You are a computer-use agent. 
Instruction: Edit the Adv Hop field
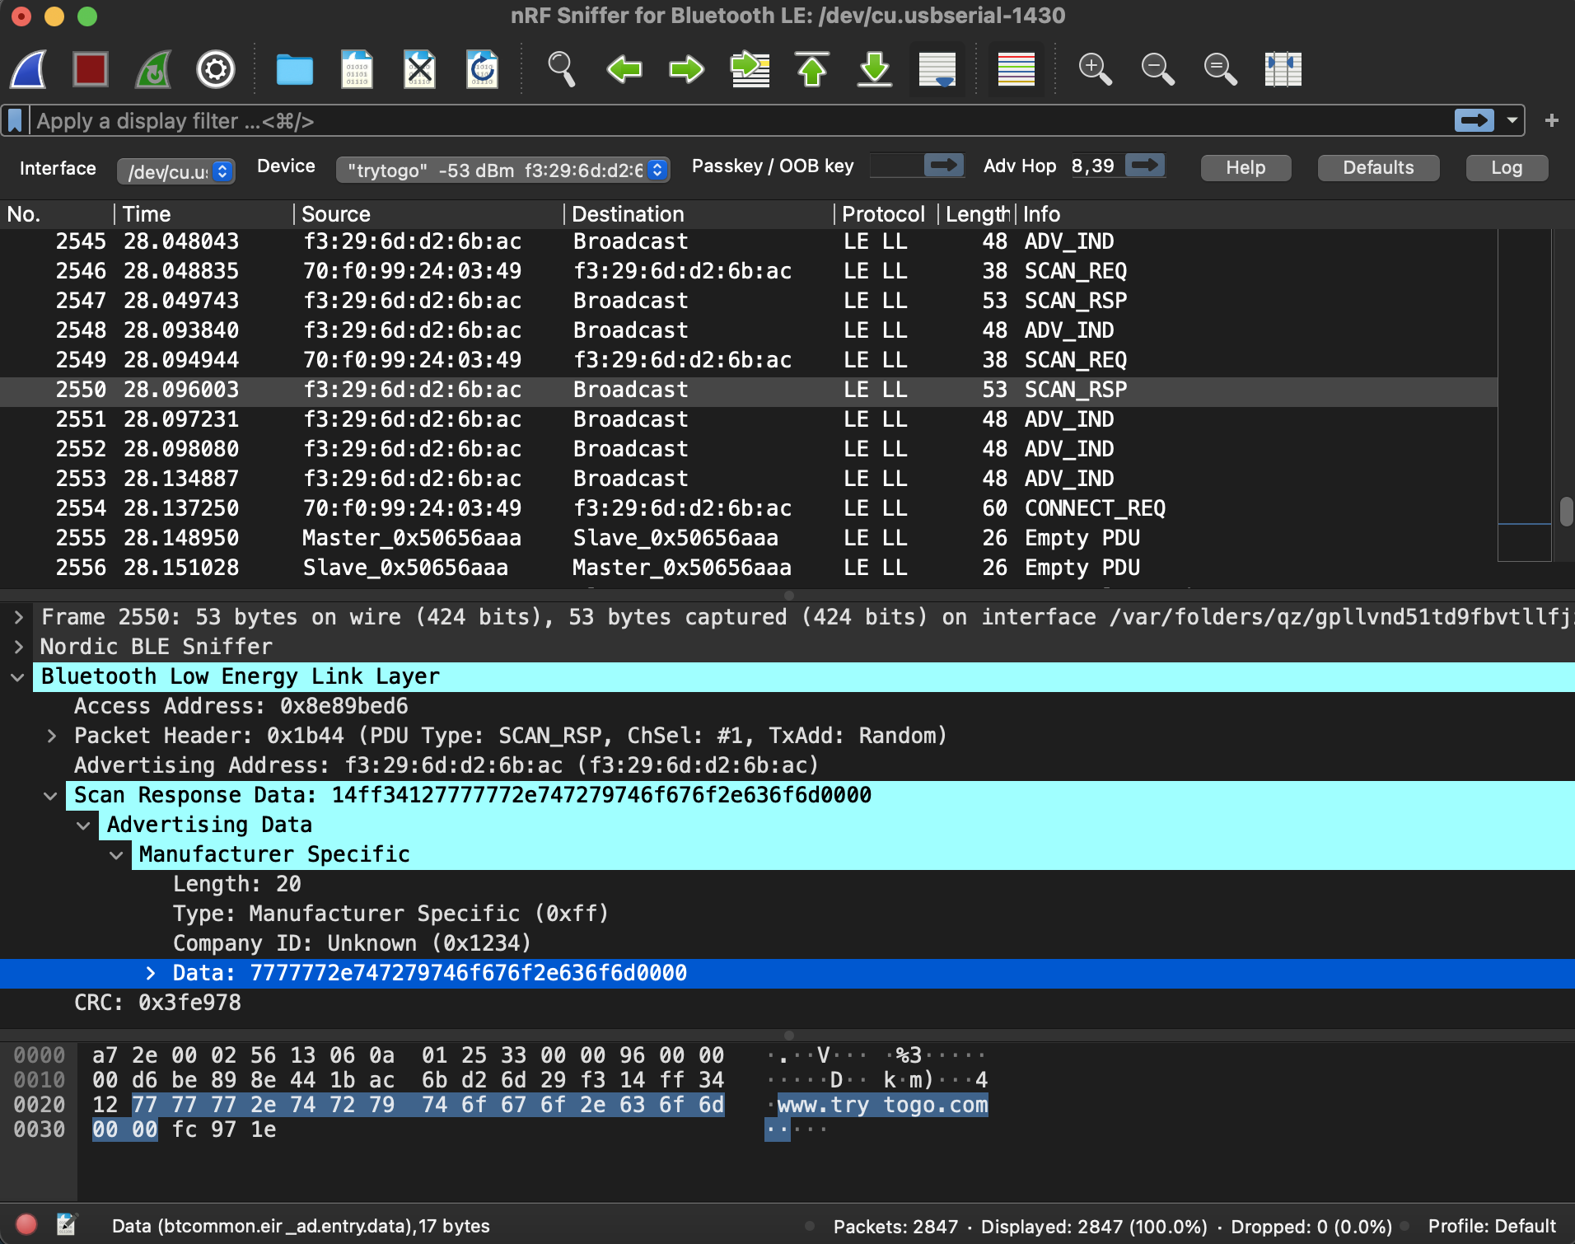click(x=1096, y=166)
